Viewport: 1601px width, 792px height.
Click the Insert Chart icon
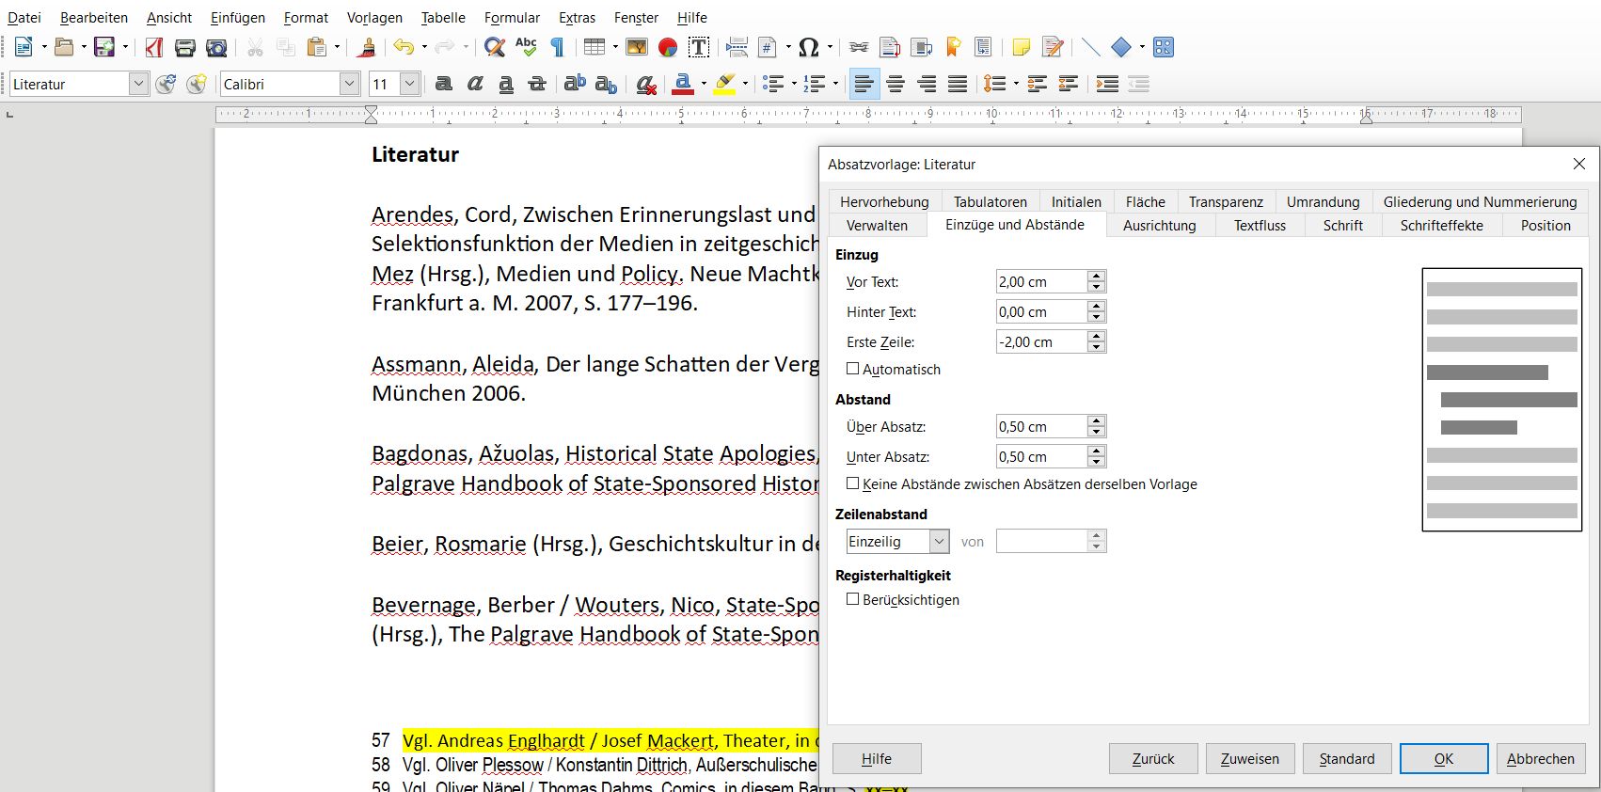(668, 47)
